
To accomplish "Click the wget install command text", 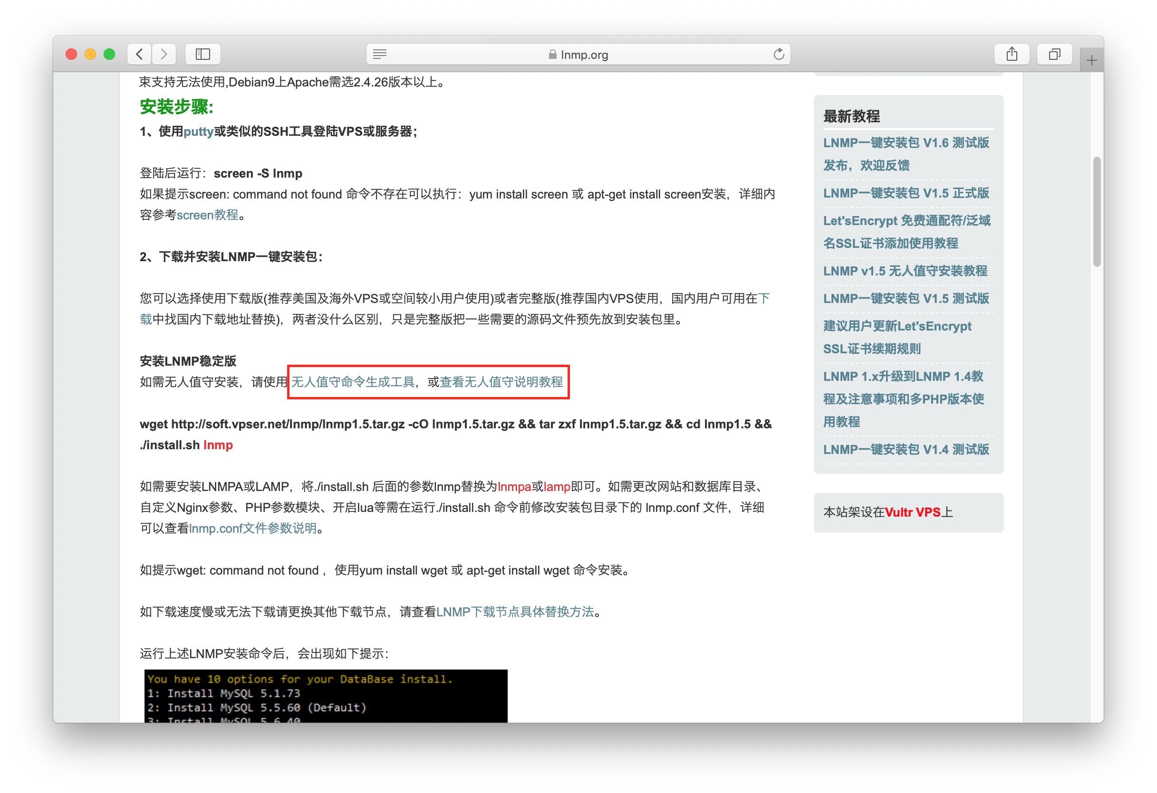I will [455, 434].
